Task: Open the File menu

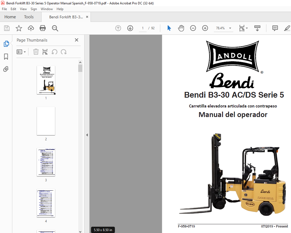Action: [4, 9]
